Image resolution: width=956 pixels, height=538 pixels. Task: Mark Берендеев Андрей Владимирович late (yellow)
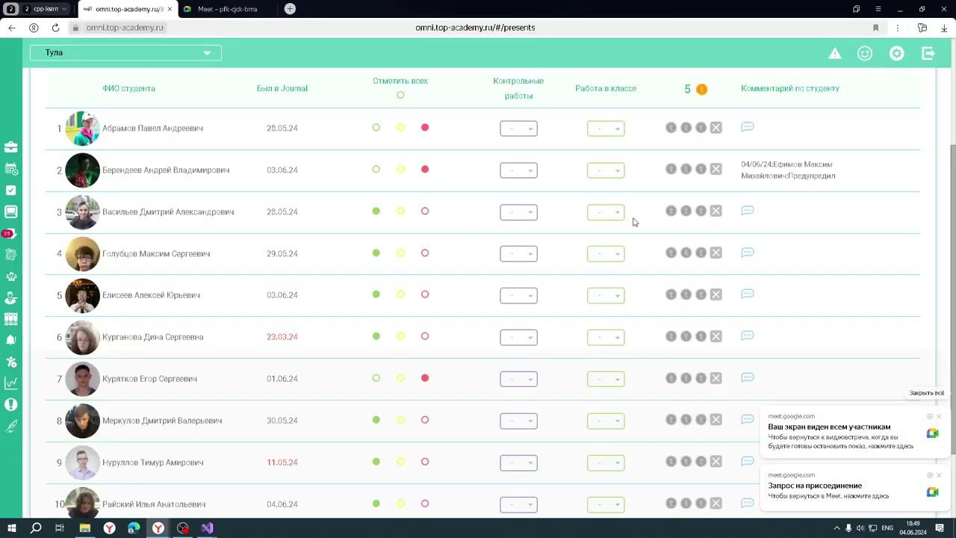(x=400, y=170)
